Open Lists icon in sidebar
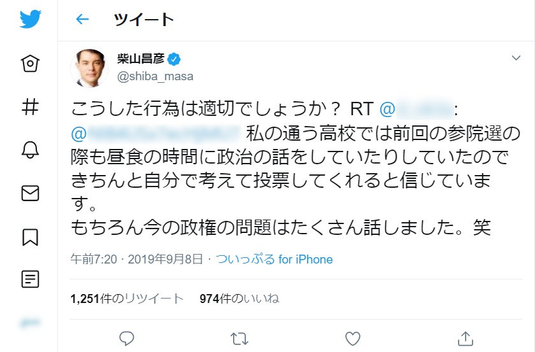 tap(30, 279)
